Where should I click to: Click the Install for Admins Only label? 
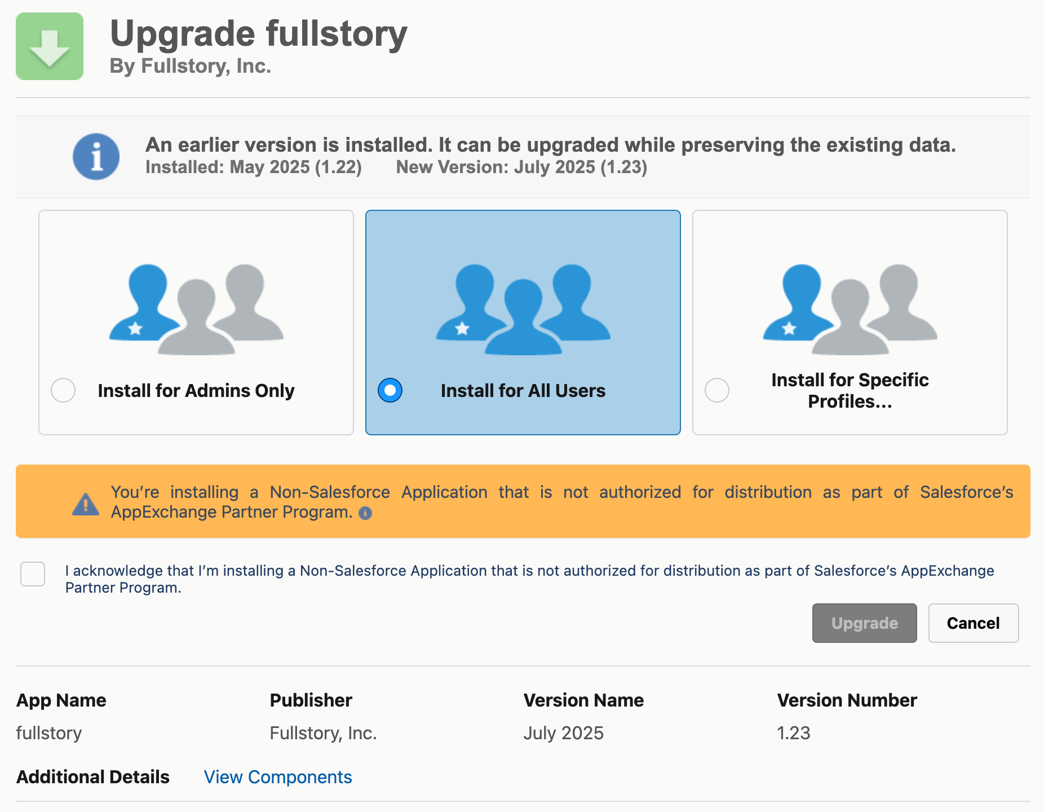click(x=196, y=391)
